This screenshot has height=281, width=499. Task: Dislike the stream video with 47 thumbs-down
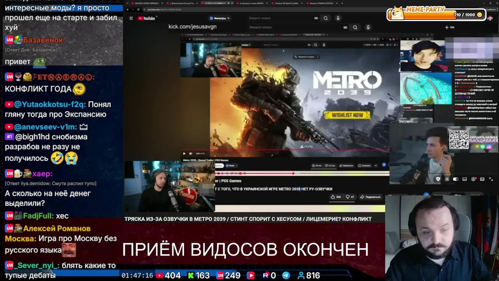[349, 197]
